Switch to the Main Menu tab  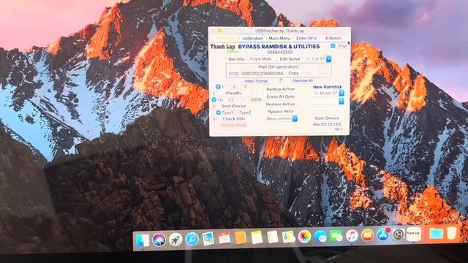pos(279,38)
